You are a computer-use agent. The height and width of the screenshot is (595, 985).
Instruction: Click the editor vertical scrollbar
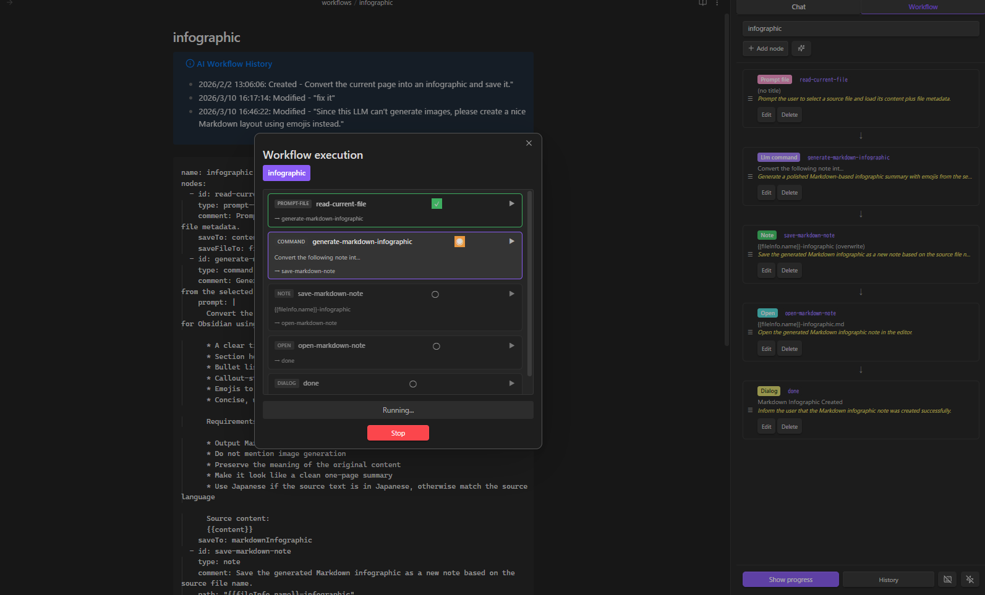(727, 179)
